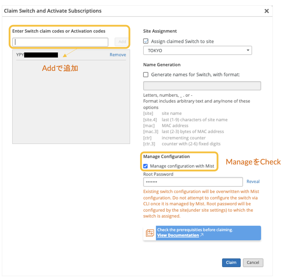Open the View Documentation link

click(178, 235)
